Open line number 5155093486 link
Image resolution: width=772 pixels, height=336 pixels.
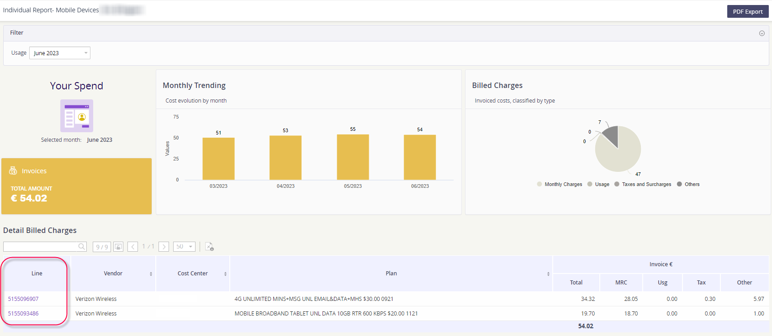point(23,314)
